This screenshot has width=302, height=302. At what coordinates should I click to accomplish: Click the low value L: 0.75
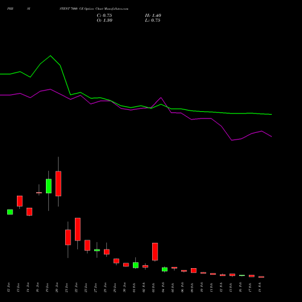[153, 21]
